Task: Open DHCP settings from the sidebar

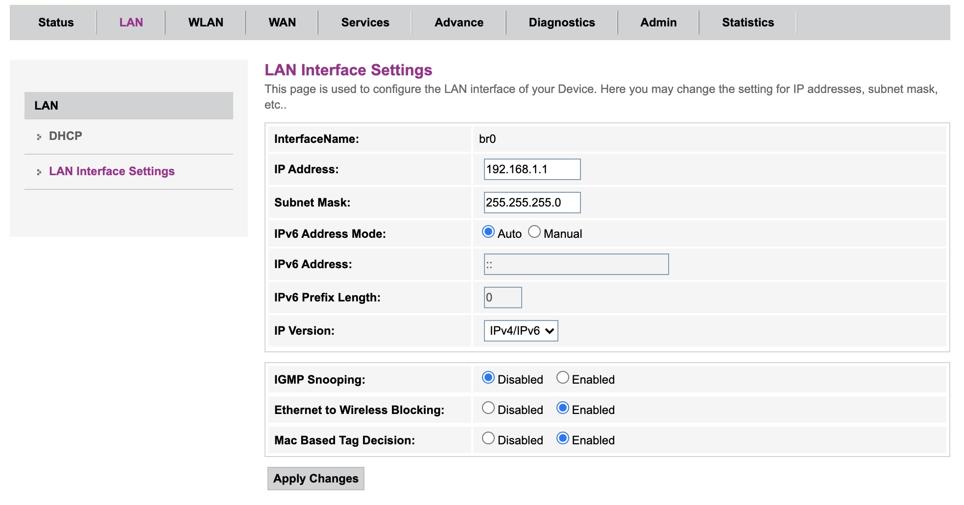Action: (x=65, y=136)
